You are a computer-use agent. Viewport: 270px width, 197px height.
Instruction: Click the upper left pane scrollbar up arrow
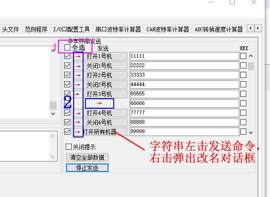[53, 51]
